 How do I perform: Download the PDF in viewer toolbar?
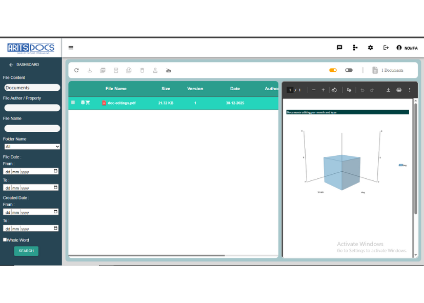[388, 90]
